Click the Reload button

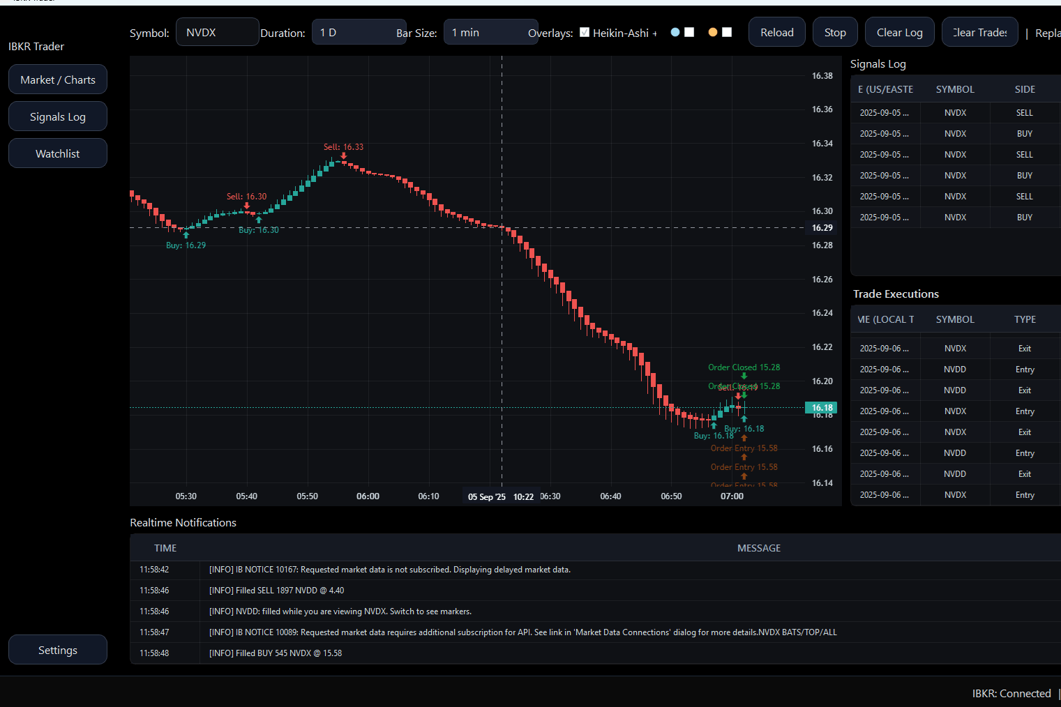tap(776, 31)
